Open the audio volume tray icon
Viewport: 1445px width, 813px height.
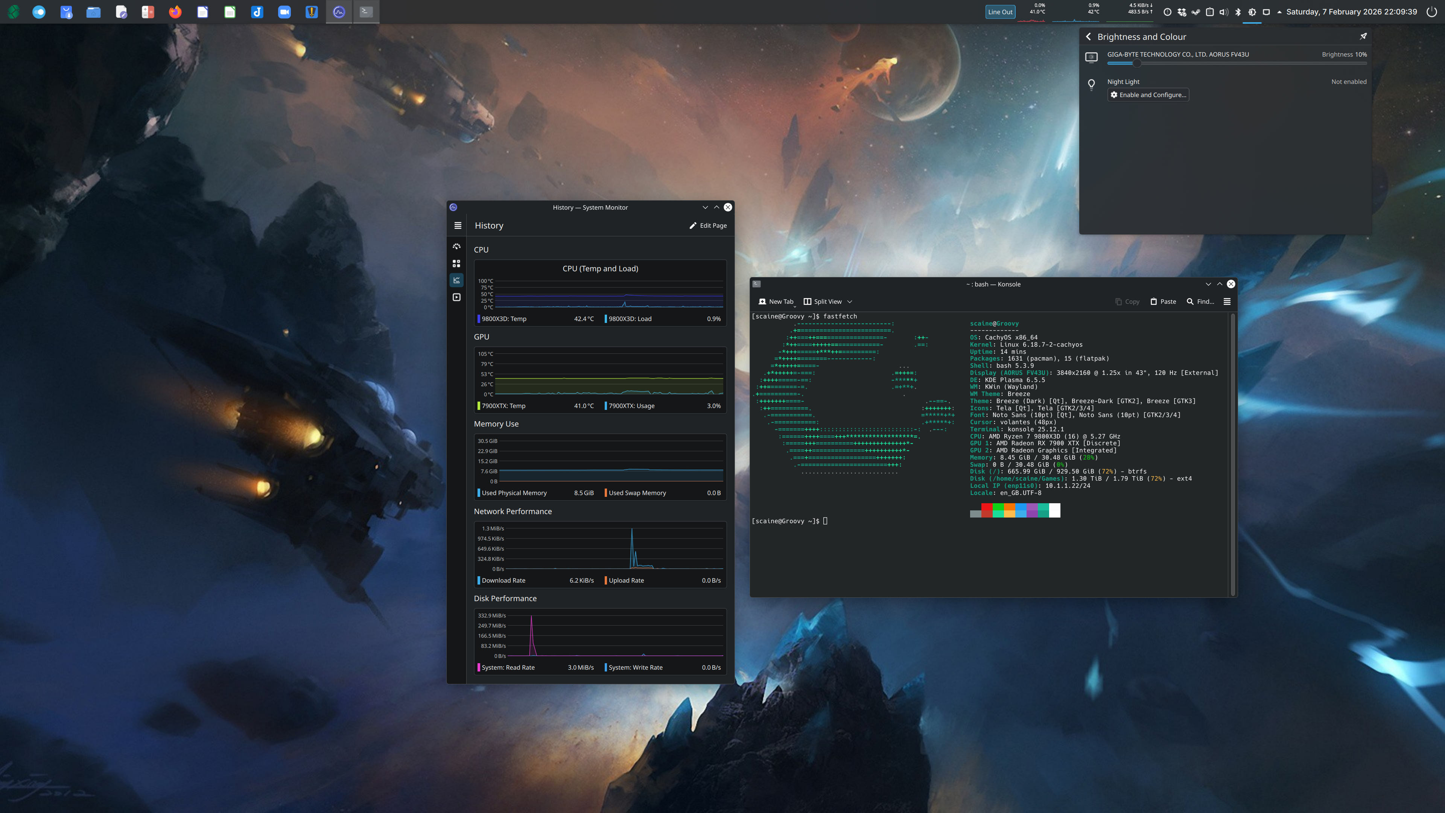pos(1224,12)
